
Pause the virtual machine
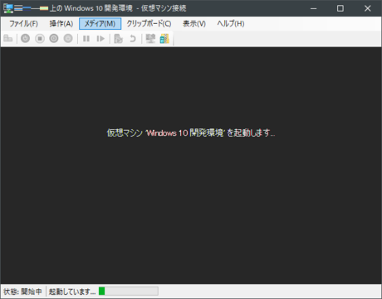coord(86,38)
